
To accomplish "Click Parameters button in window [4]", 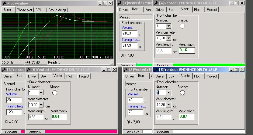I will tap(163, 65).
